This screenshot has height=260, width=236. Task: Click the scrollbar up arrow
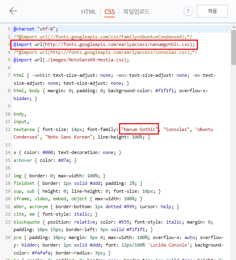(234, 27)
